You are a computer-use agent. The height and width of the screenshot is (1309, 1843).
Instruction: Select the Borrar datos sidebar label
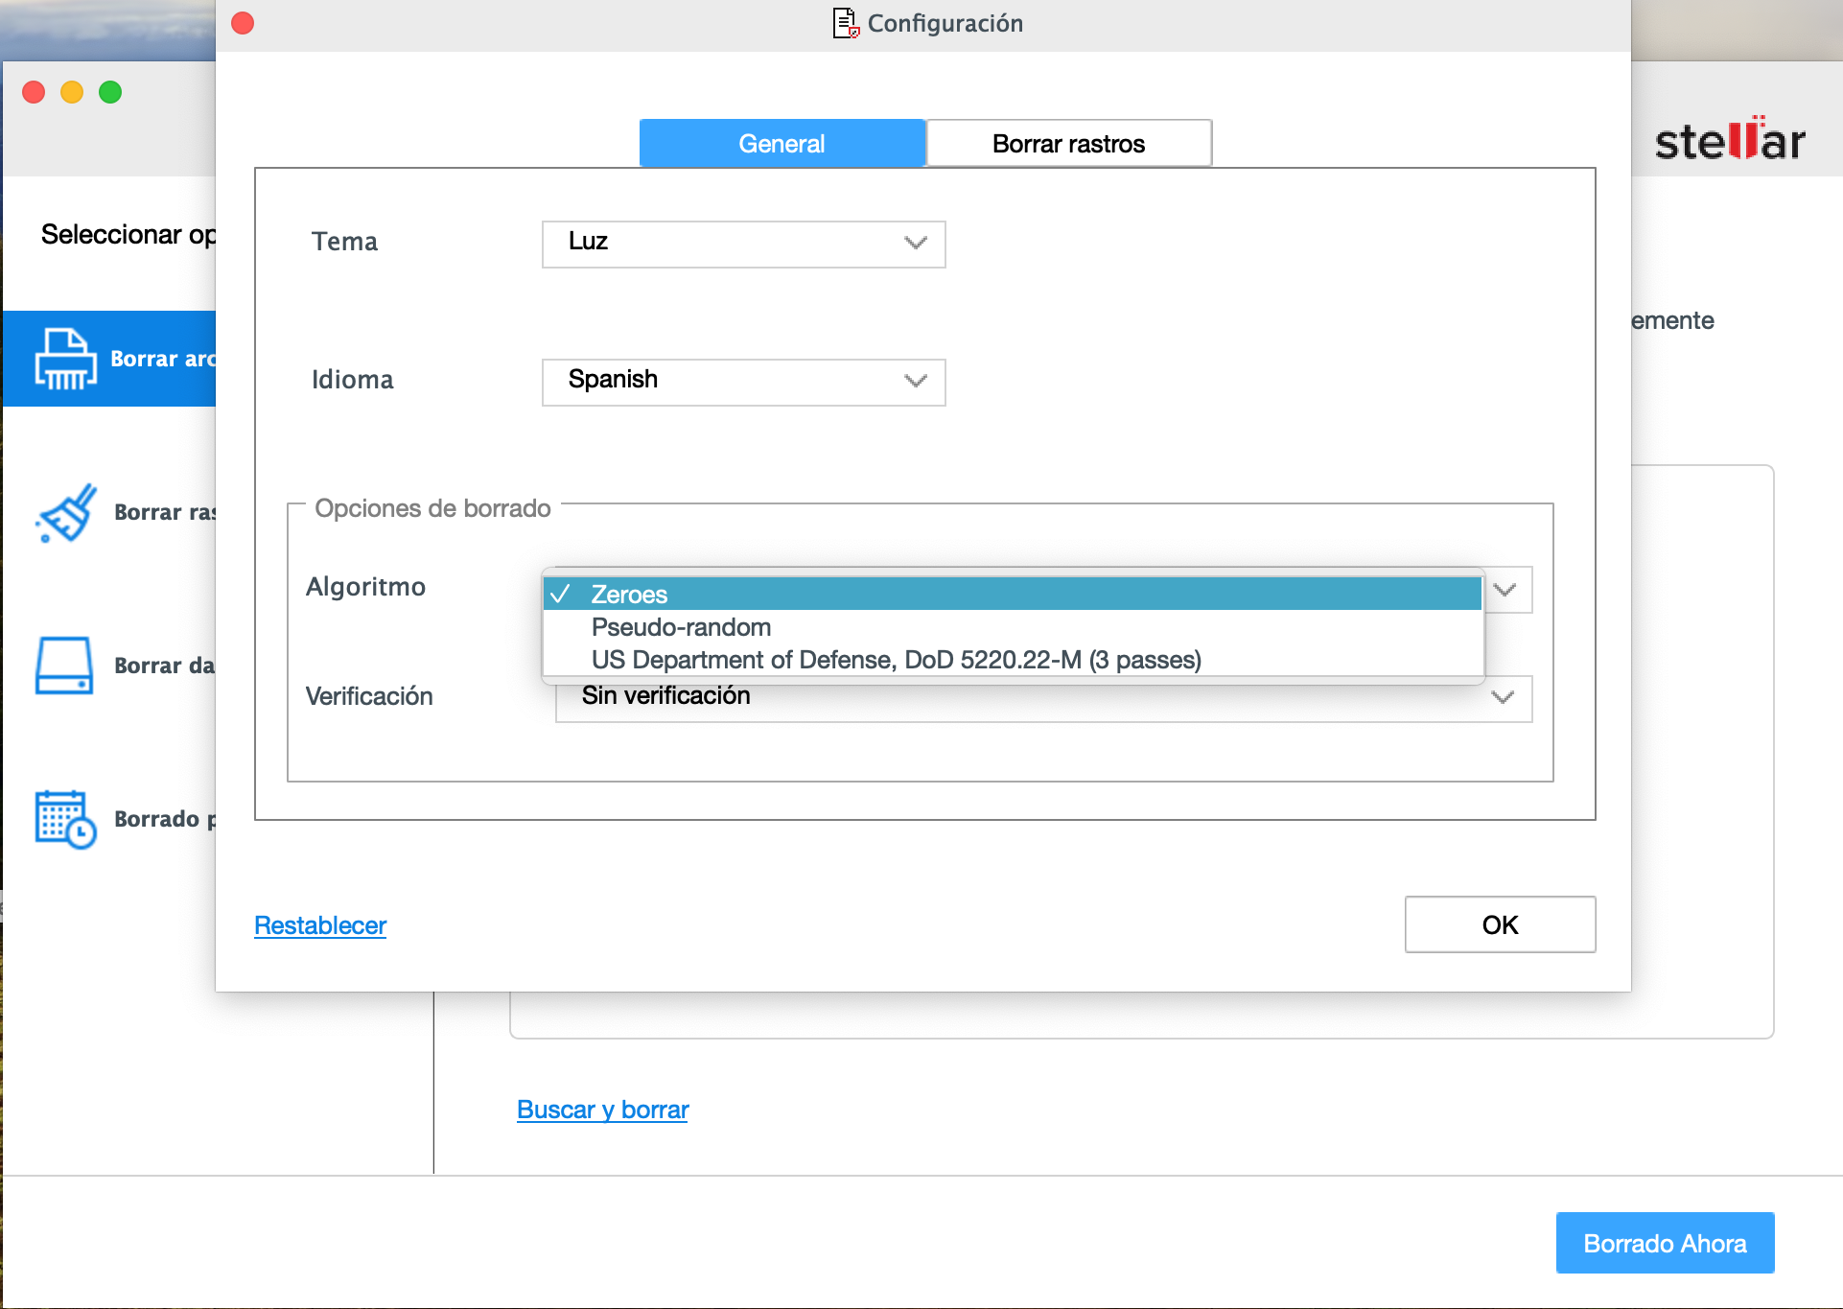coord(165,666)
